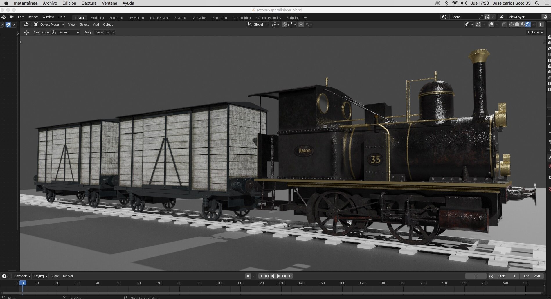Open the Blender Help menu
The height and width of the screenshot is (299, 551).
[62, 17]
